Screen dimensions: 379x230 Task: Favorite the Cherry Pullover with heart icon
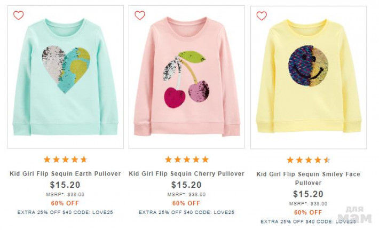coord(140,15)
